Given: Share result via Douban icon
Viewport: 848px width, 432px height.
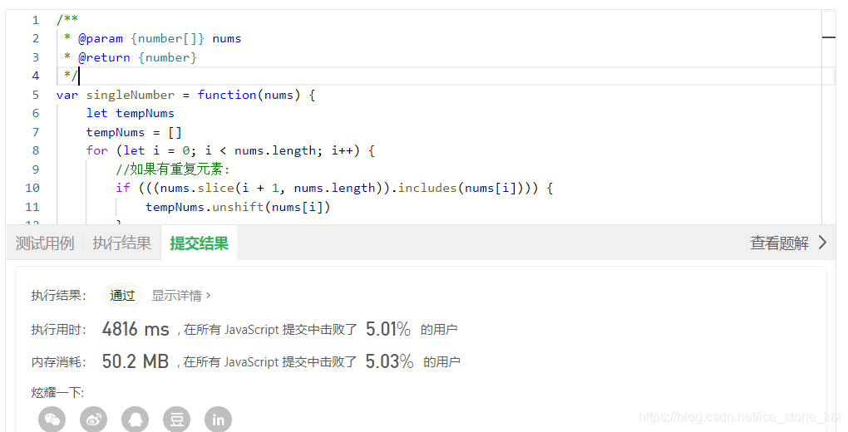Looking at the screenshot, I should coord(177,419).
